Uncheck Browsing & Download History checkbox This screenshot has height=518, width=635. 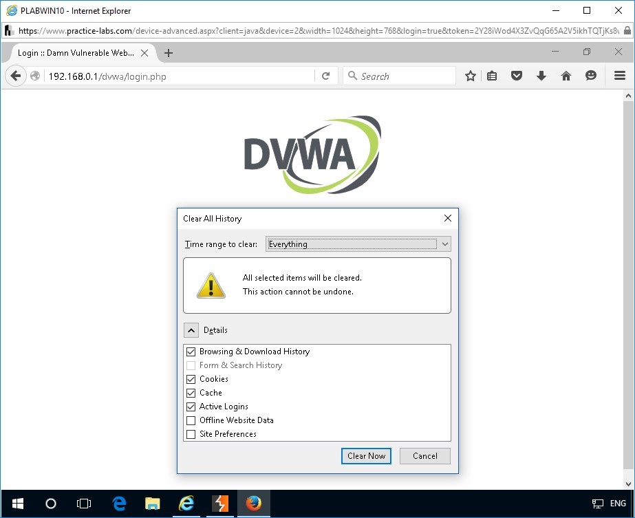pyautogui.click(x=191, y=352)
